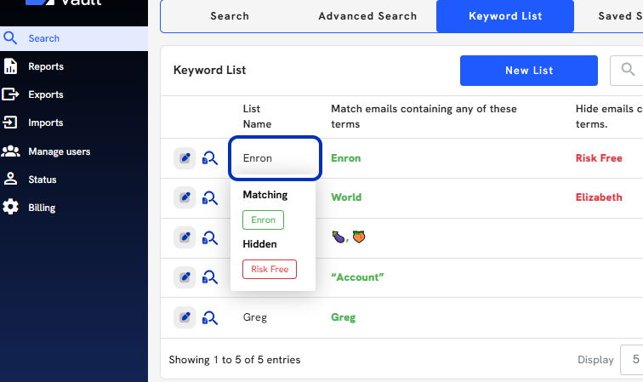This screenshot has height=382, width=643.
Task: Click the red Elizabeth hide term
Action: pos(599,197)
